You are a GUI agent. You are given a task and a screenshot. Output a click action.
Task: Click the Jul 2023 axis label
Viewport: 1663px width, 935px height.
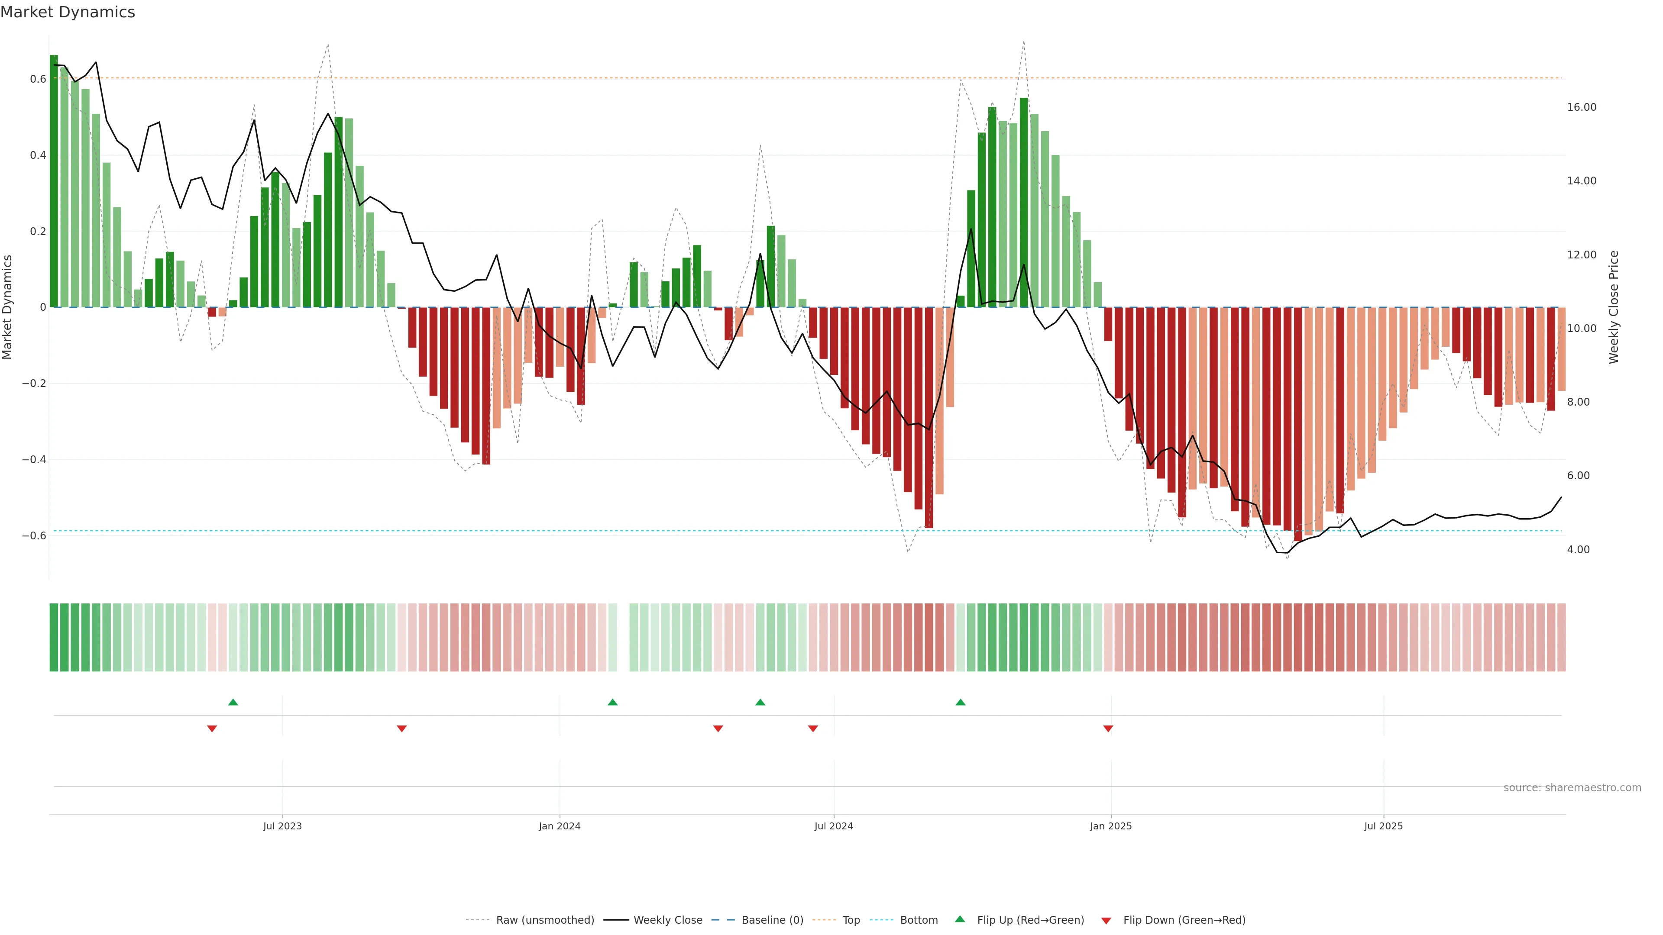(x=282, y=826)
